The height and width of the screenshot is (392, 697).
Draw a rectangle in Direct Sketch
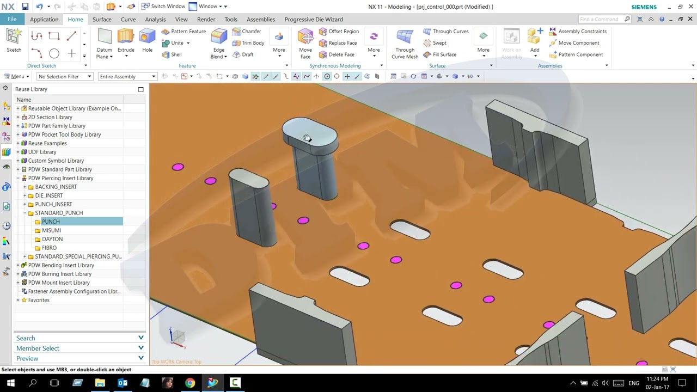[54, 36]
